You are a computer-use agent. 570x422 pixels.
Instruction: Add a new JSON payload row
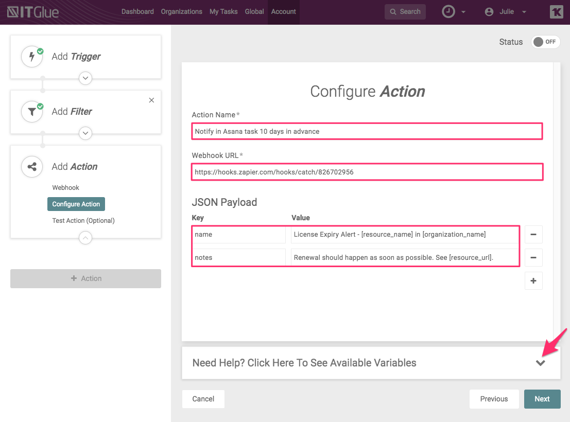point(533,281)
